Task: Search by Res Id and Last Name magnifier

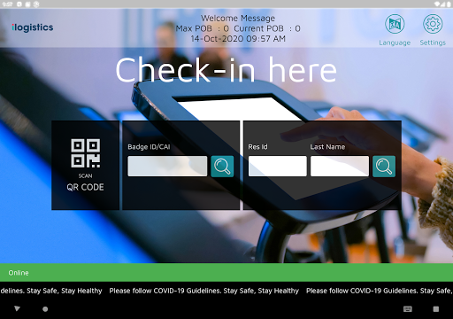Action: point(384,167)
